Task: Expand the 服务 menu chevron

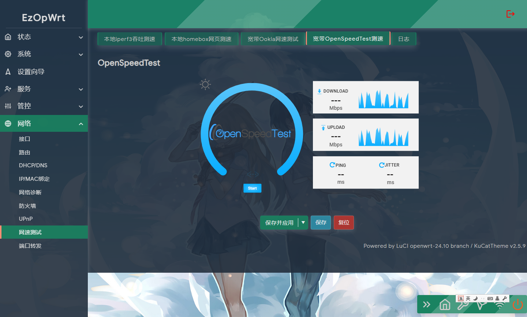Action: [81, 89]
